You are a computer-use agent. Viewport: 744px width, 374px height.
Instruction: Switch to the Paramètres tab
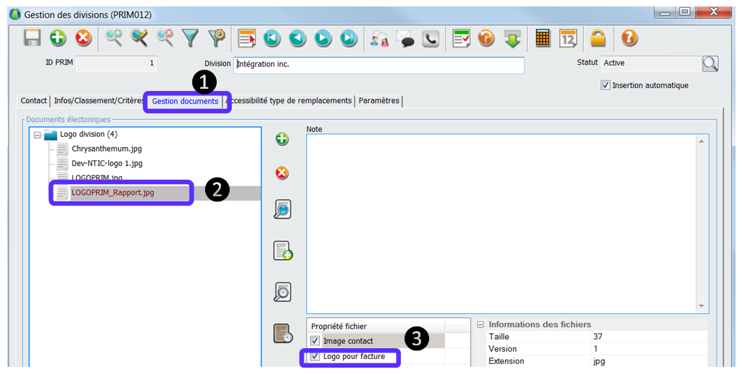coord(379,101)
